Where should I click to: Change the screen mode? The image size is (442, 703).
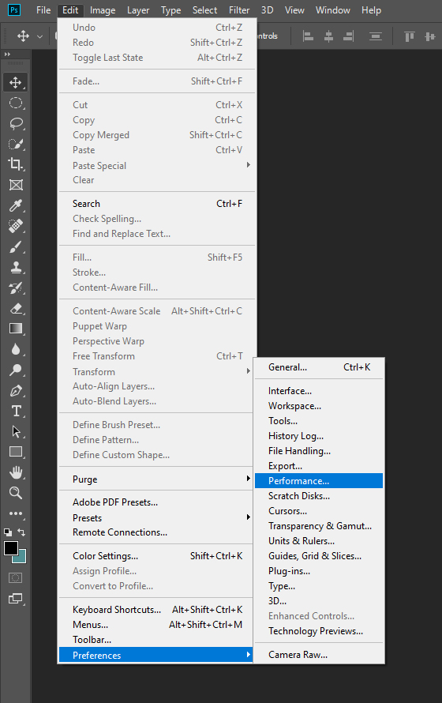pyautogui.click(x=16, y=599)
